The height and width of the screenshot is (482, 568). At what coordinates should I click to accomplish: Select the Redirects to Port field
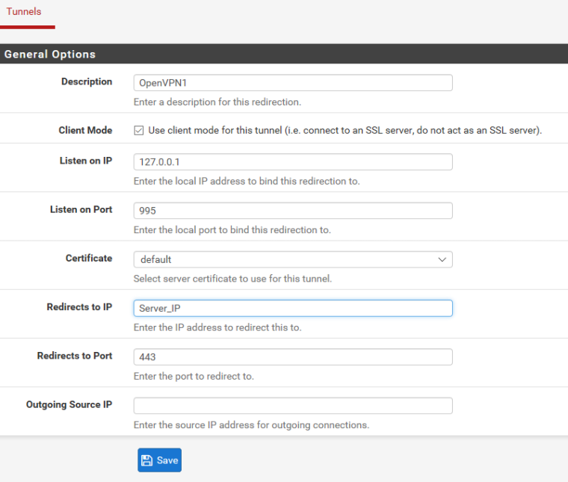(293, 356)
